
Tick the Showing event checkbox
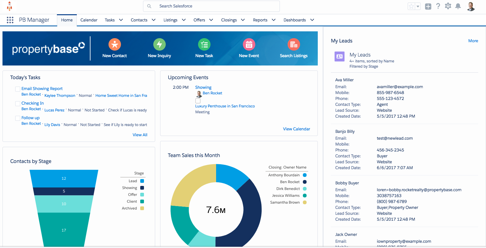tap(198, 101)
